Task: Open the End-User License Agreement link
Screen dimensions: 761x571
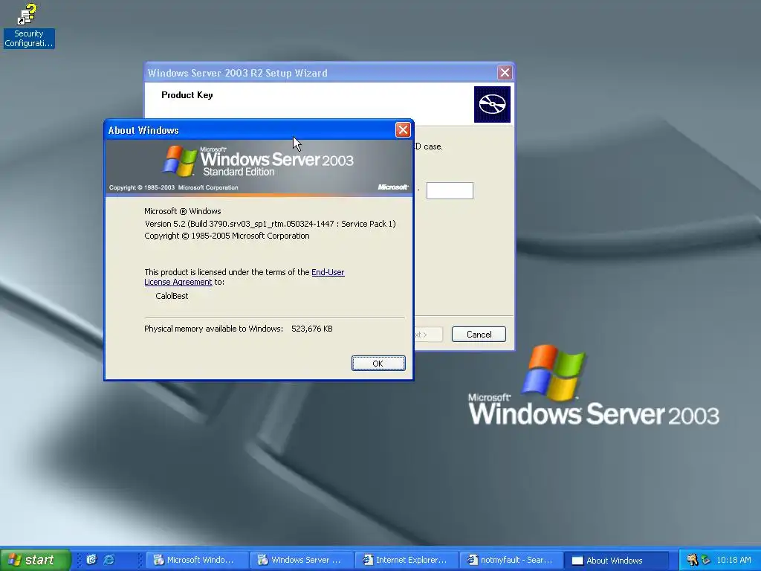Action: pyautogui.click(x=244, y=277)
